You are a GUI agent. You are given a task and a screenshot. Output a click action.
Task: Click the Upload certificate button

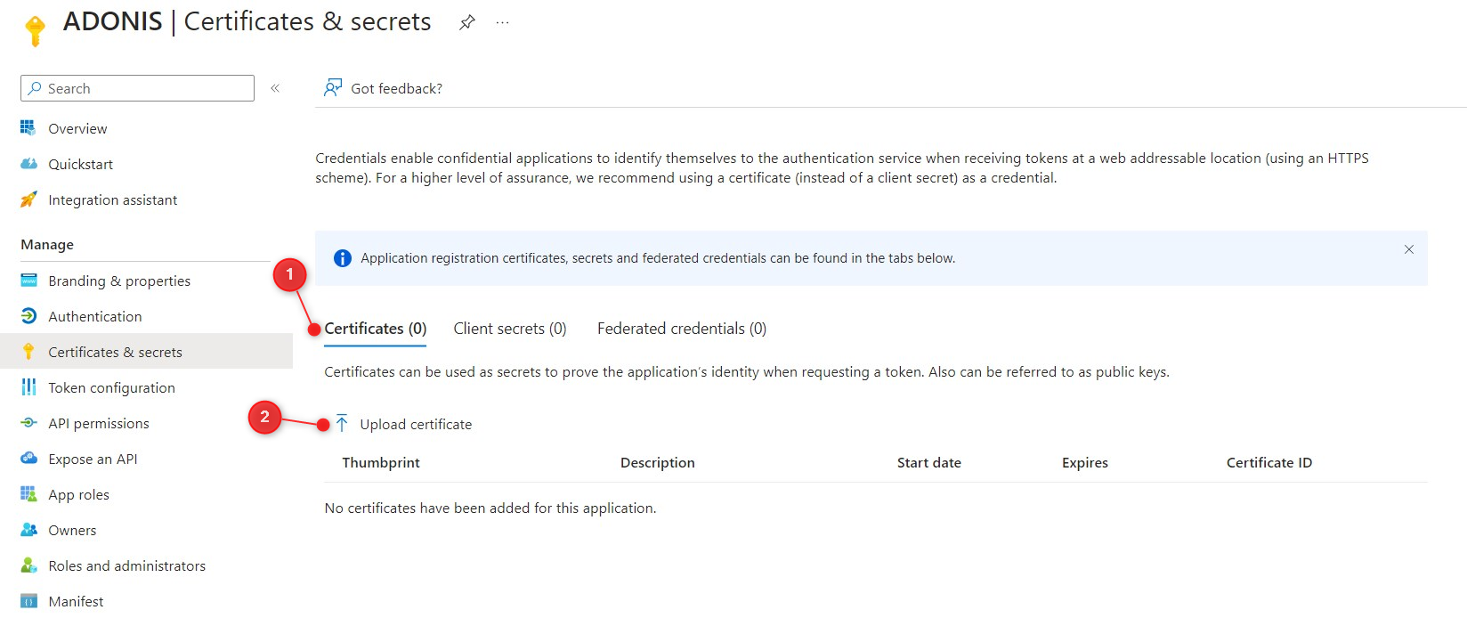(x=415, y=425)
